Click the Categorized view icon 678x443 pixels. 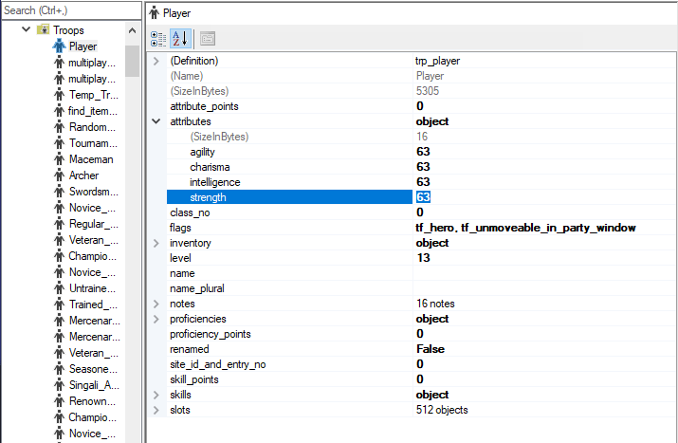tap(158, 39)
